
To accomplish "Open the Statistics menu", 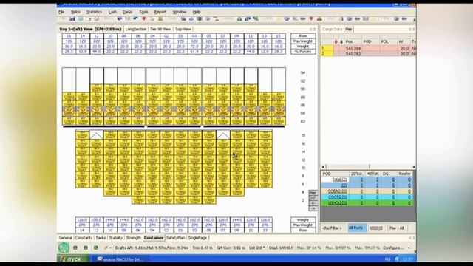I will click(x=94, y=12).
